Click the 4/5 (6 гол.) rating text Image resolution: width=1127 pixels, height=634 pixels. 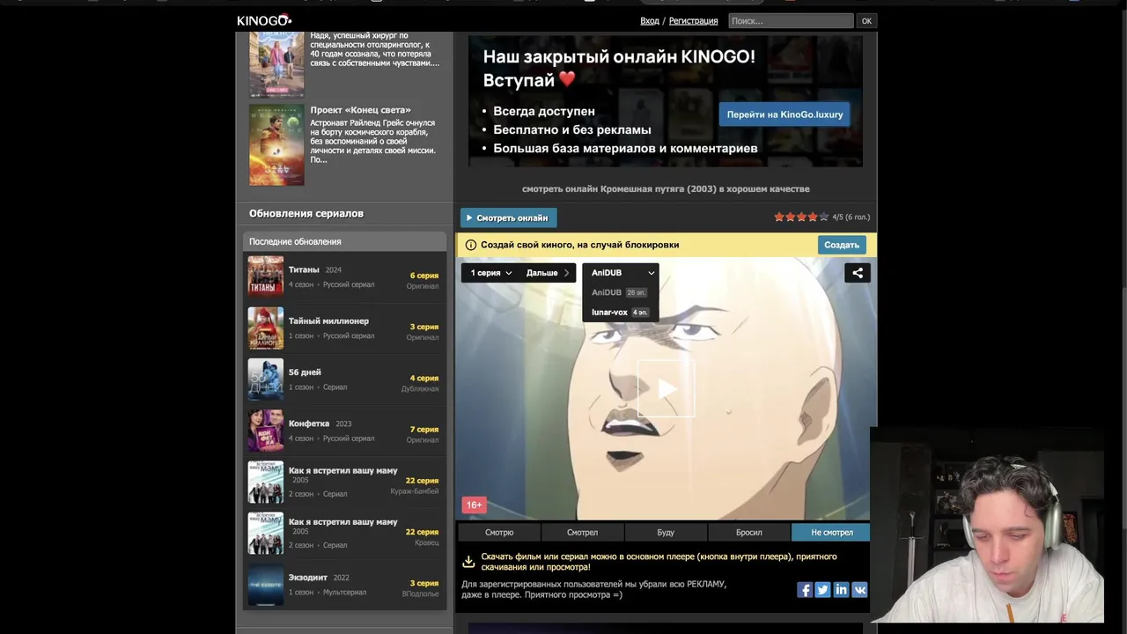pos(851,217)
